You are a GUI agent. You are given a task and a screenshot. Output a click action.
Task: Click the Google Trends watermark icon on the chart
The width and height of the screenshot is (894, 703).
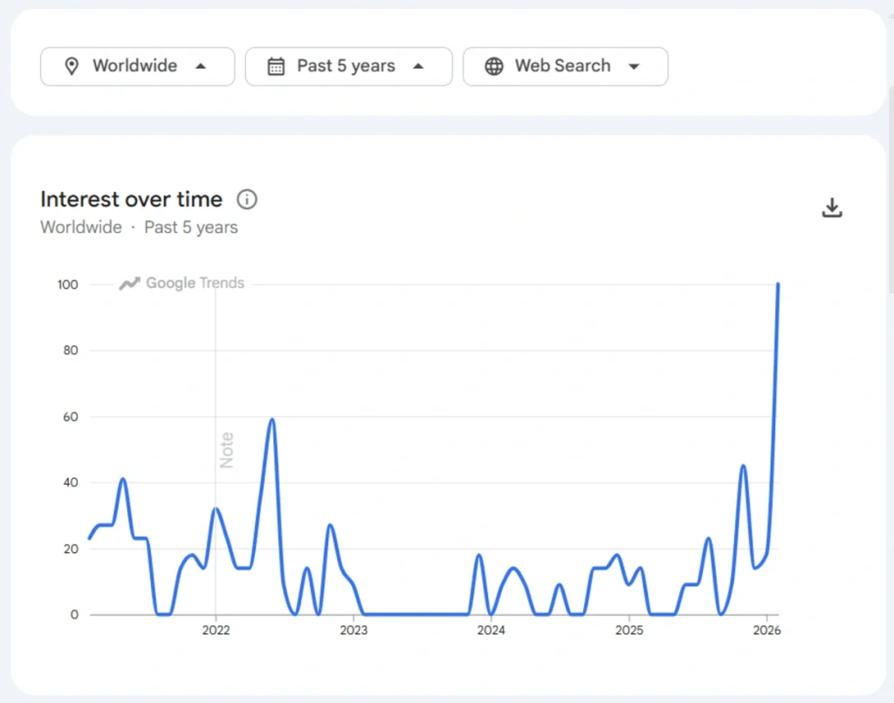point(129,283)
